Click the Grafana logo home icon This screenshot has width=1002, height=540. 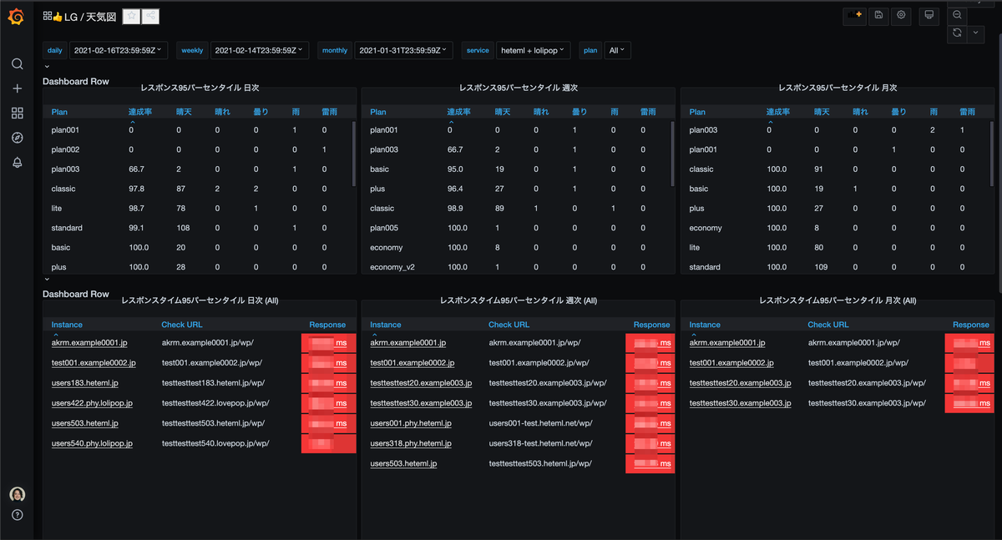click(16, 16)
